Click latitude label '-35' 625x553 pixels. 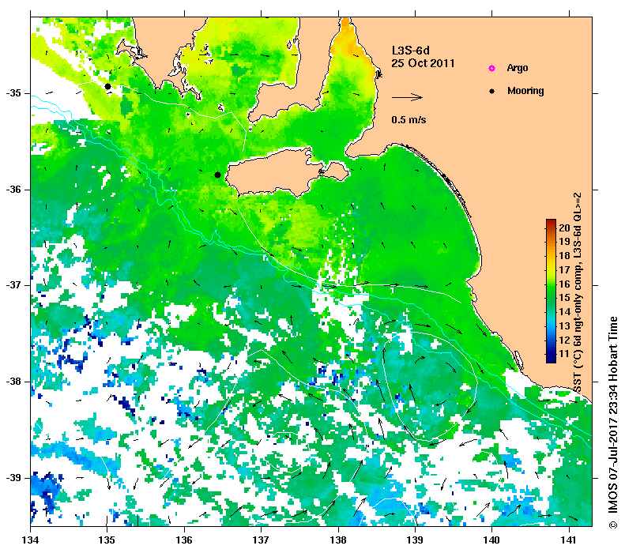coord(13,93)
